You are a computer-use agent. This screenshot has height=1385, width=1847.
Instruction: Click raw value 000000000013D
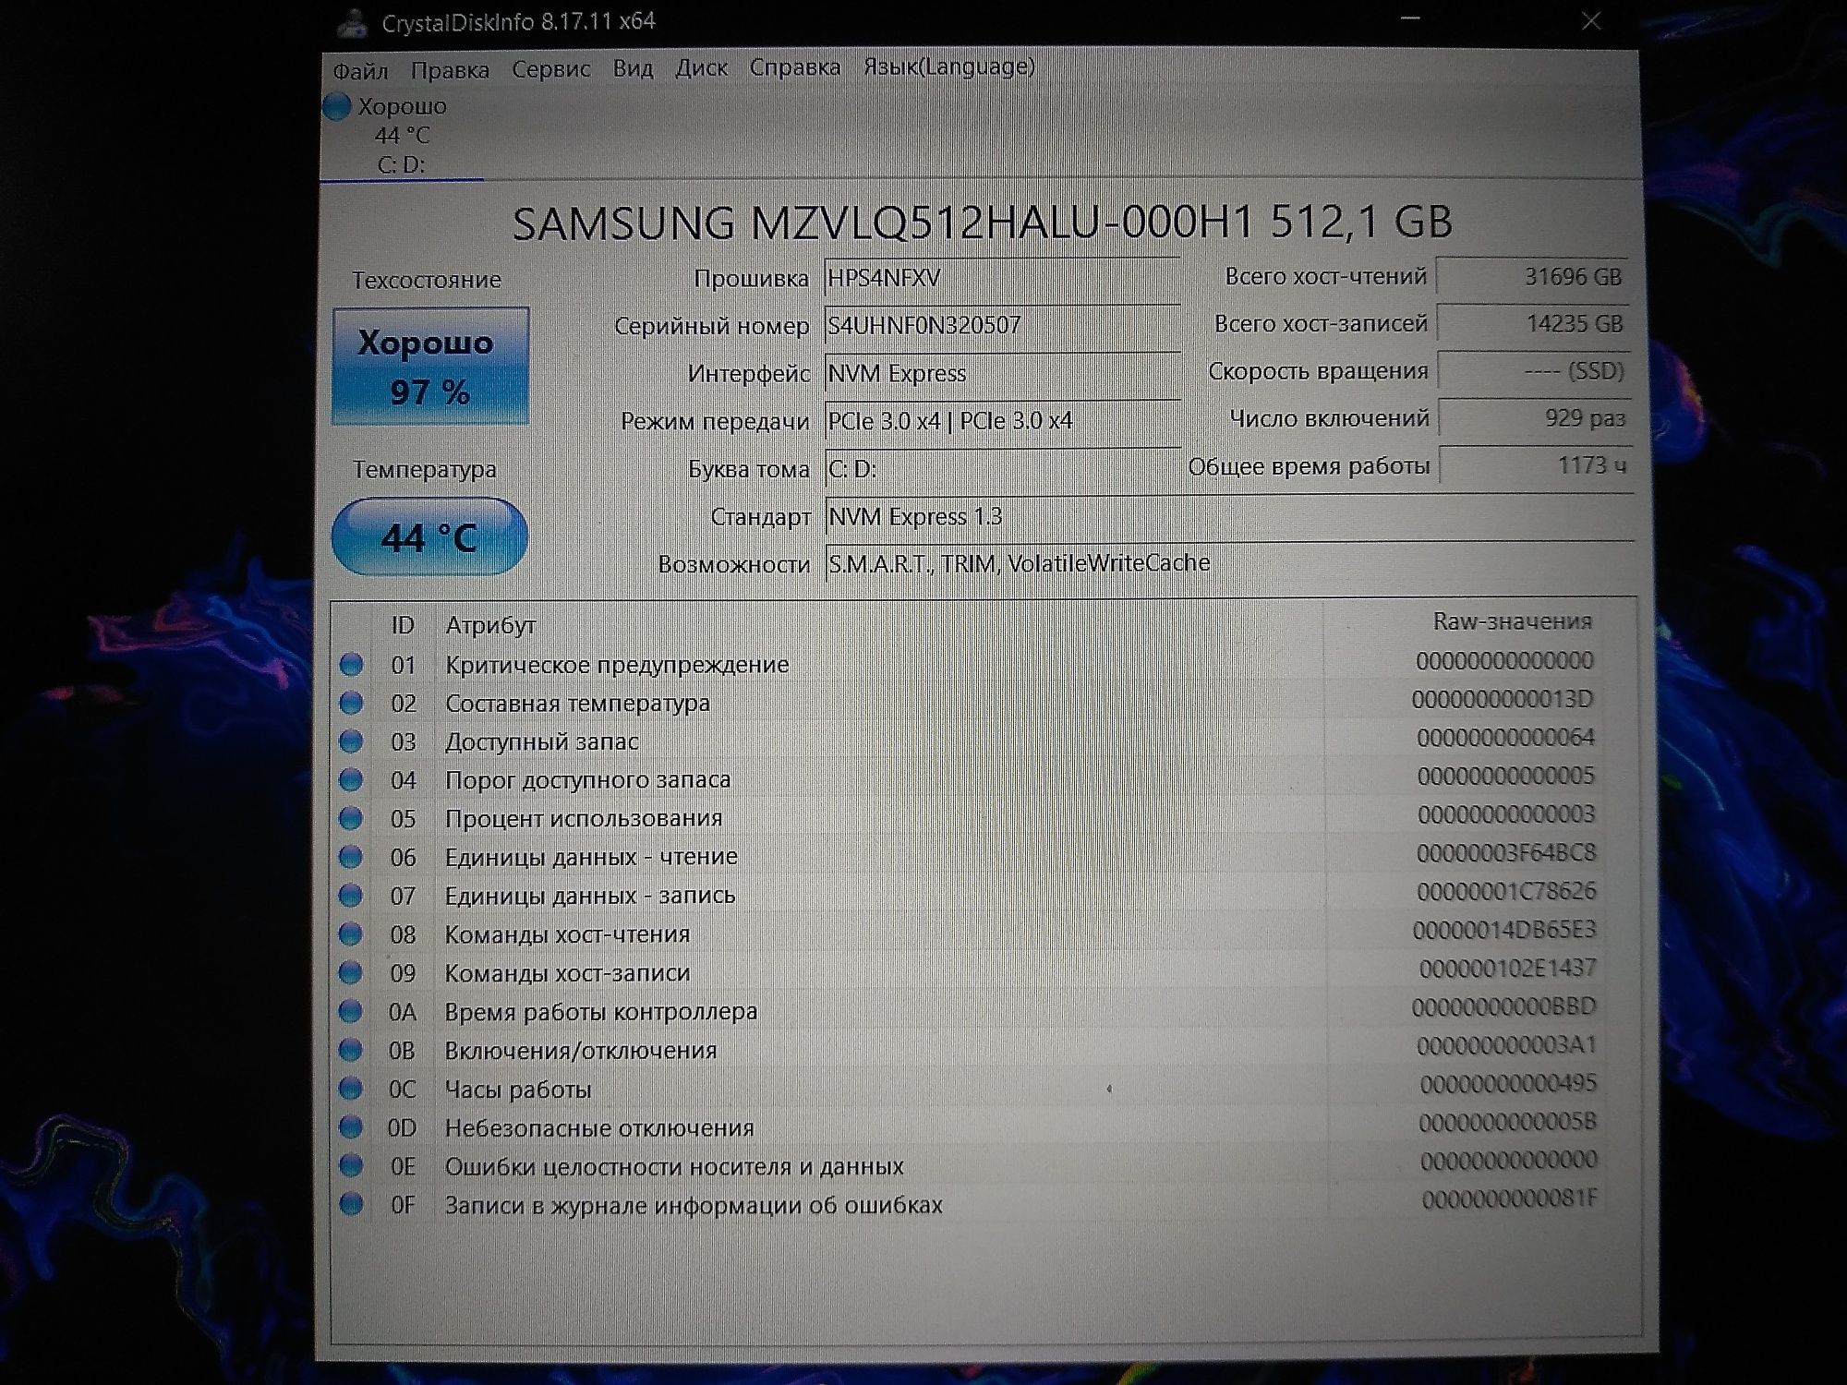(x=1503, y=700)
